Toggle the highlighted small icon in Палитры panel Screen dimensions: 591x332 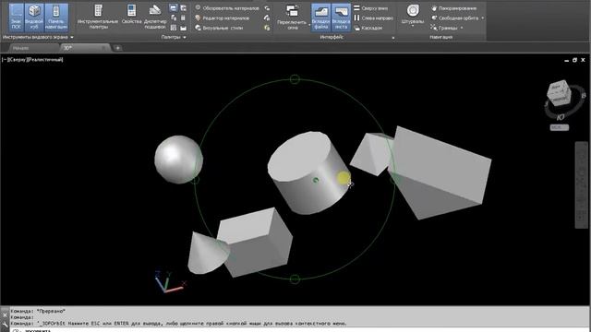[173, 8]
